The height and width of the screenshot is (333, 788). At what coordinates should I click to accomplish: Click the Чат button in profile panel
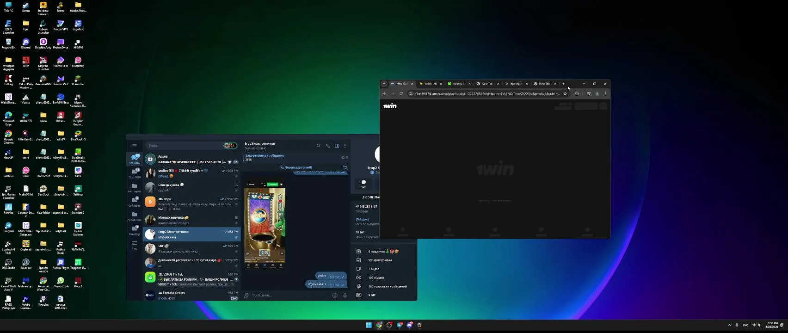[x=363, y=184]
